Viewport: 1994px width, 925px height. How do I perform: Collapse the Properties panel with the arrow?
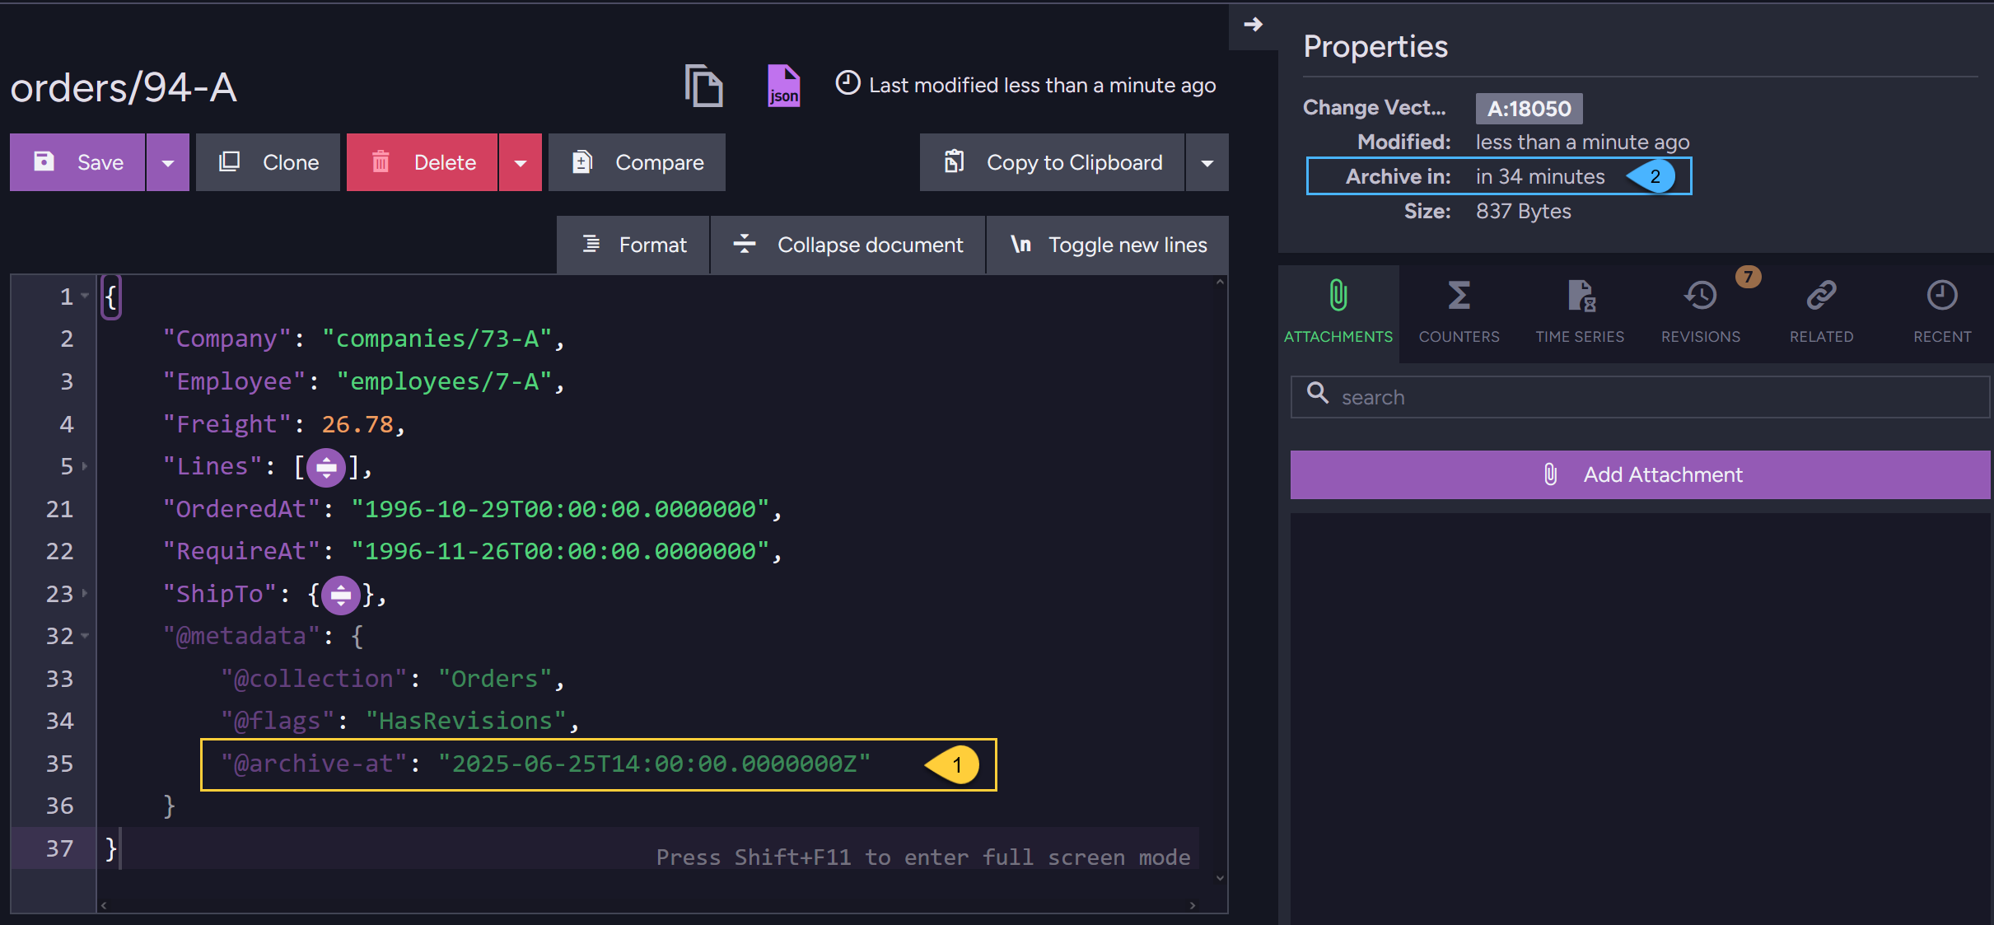coord(1253,25)
